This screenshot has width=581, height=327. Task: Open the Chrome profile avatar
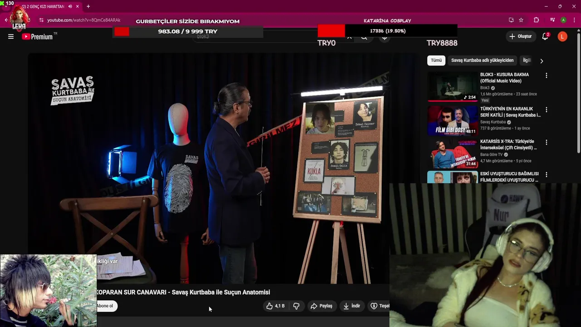(563, 20)
